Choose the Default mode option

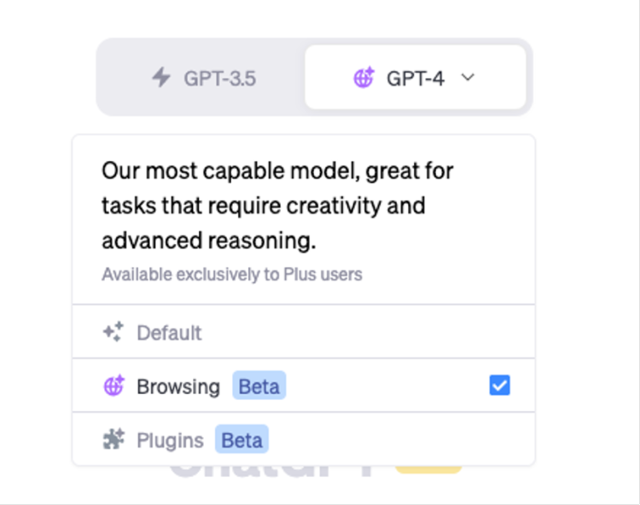[169, 333]
